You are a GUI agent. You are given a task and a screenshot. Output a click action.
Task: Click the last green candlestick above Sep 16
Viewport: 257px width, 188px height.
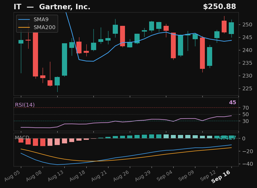point(231,28)
